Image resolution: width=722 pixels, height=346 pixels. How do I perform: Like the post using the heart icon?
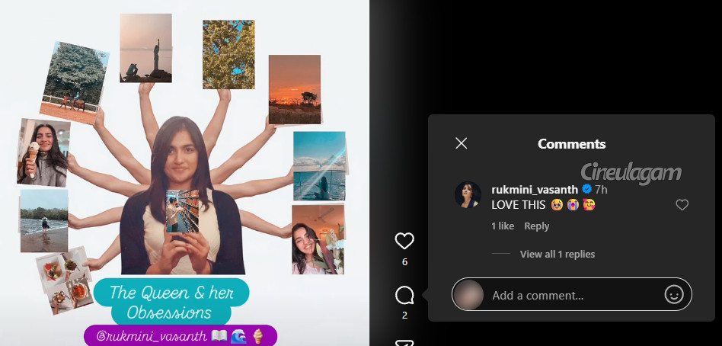click(404, 242)
